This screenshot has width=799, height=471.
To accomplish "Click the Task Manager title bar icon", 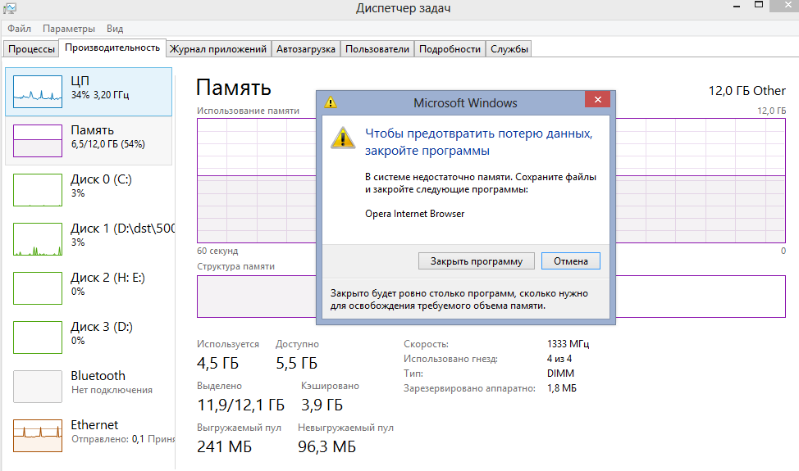I will [10, 8].
